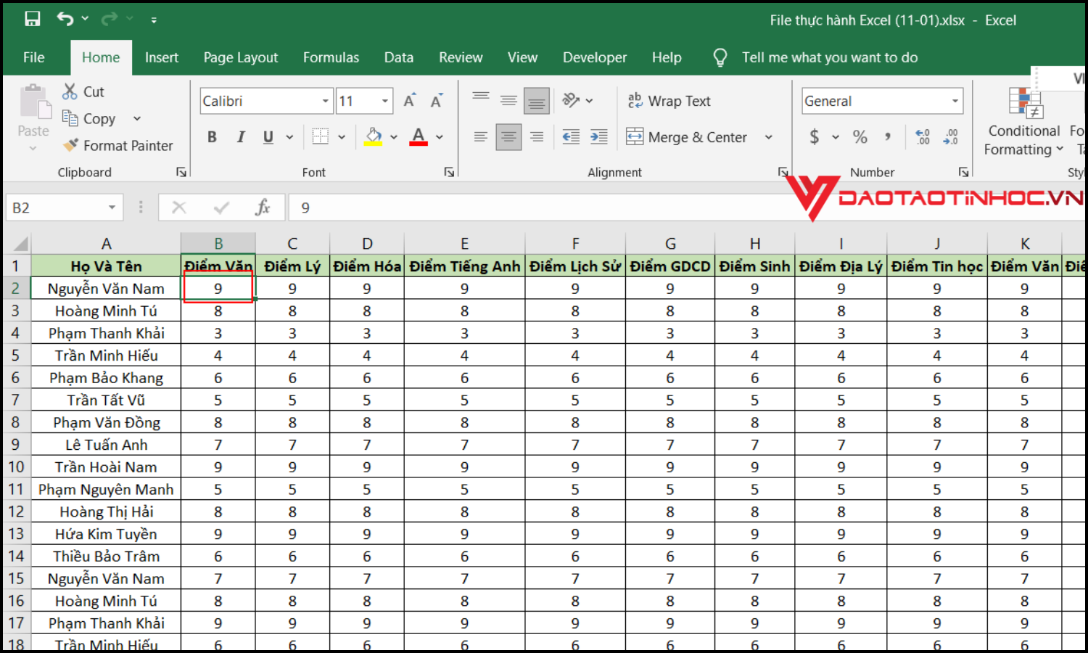Viewport: 1088px width, 653px height.
Task: Align text right in the cell
Action: click(x=537, y=136)
